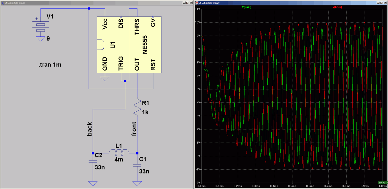
Task: Click the .tran 1m simulation directive
Action: (x=50, y=65)
